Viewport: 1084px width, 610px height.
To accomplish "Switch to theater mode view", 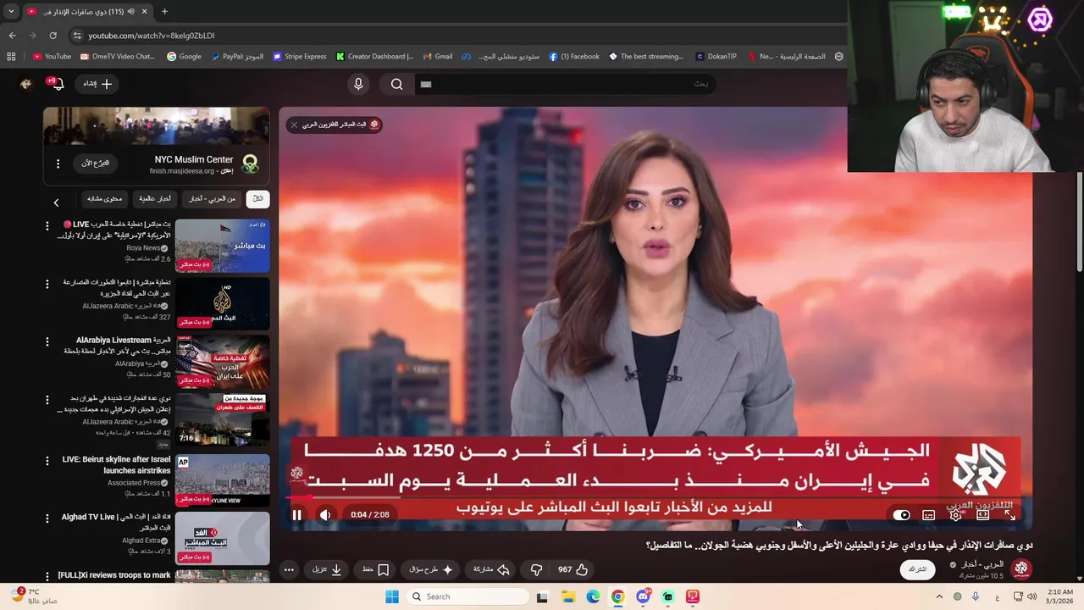I will [x=983, y=515].
